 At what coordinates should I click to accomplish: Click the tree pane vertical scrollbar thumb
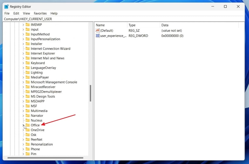90,93
